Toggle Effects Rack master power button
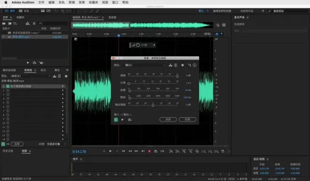 [x=3, y=144]
